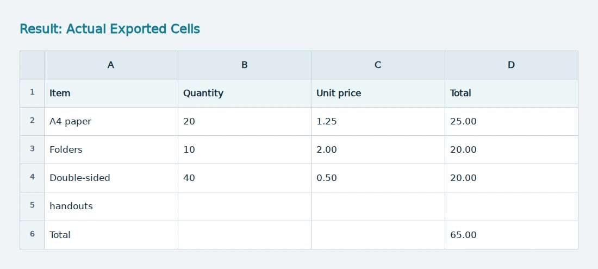
Task: Select the quantity cell showing 10
Action: (245, 149)
